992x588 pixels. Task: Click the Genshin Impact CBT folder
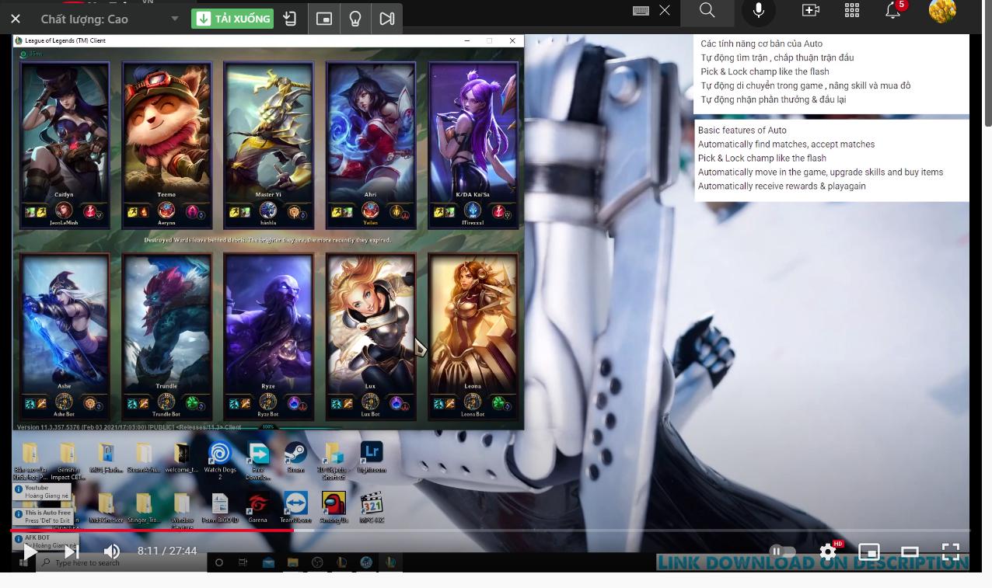point(68,461)
